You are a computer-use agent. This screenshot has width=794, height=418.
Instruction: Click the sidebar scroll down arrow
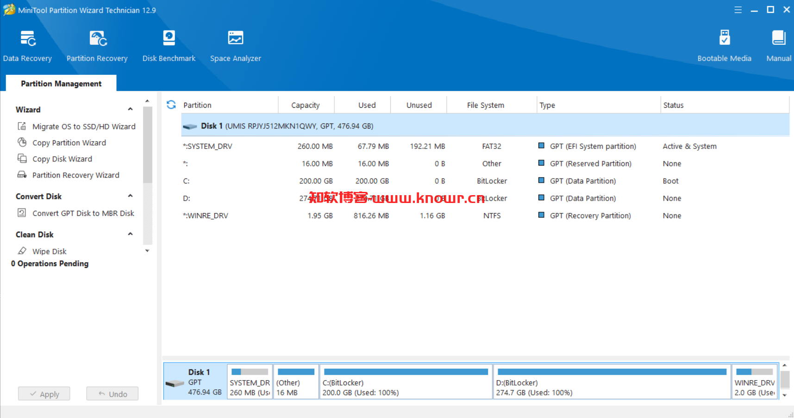147,251
